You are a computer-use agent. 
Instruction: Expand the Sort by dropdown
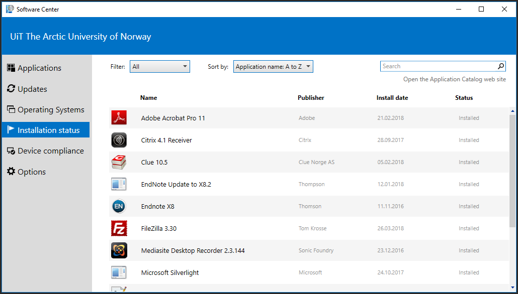[273, 67]
